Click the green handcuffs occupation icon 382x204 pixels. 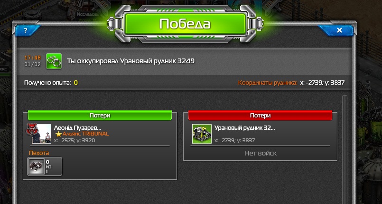54,61
